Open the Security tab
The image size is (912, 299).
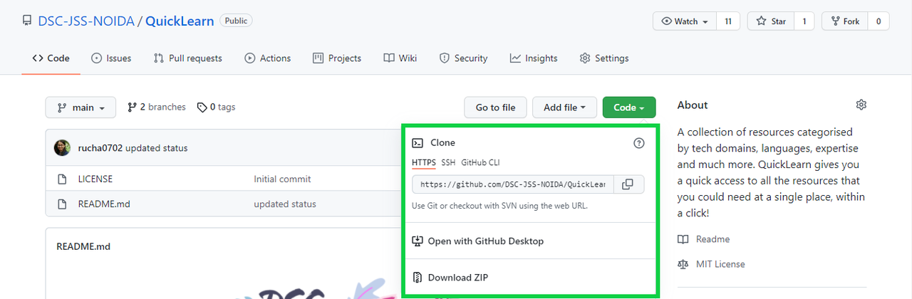464,58
